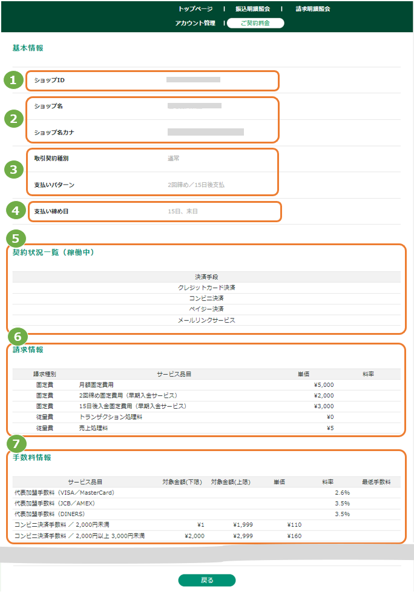The height and width of the screenshot is (600, 414).
Task: Click the 対象金額(下限) column header
Action: pyautogui.click(x=182, y=482)
